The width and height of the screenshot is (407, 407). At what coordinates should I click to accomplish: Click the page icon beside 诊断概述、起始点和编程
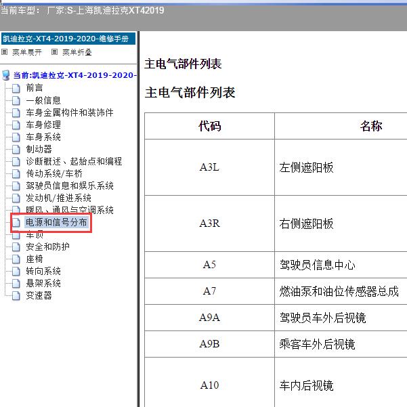(x=16, y=161)
